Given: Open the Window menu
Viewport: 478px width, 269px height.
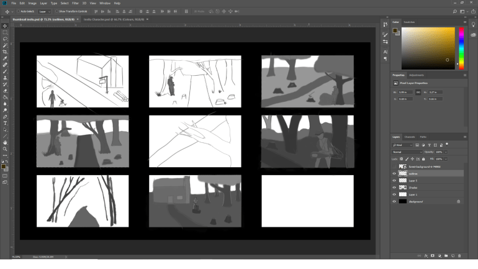Looking at the screenshot, I should click(105, 3).
